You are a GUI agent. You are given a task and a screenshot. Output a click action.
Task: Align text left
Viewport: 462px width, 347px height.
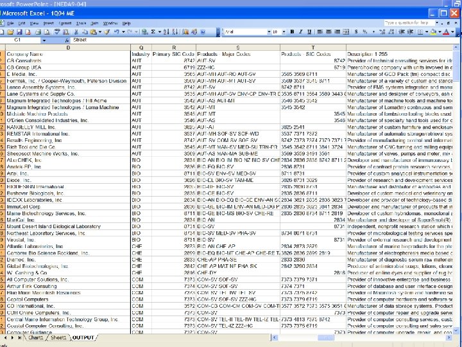click(320, 32)
